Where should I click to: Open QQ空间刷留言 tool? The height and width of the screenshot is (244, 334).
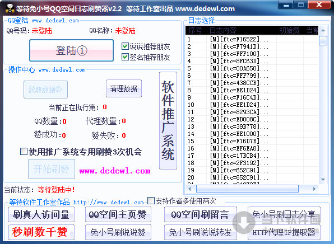point(200,214)
